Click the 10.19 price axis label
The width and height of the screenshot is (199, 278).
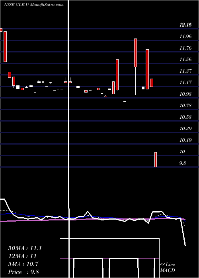coord(185,140)
